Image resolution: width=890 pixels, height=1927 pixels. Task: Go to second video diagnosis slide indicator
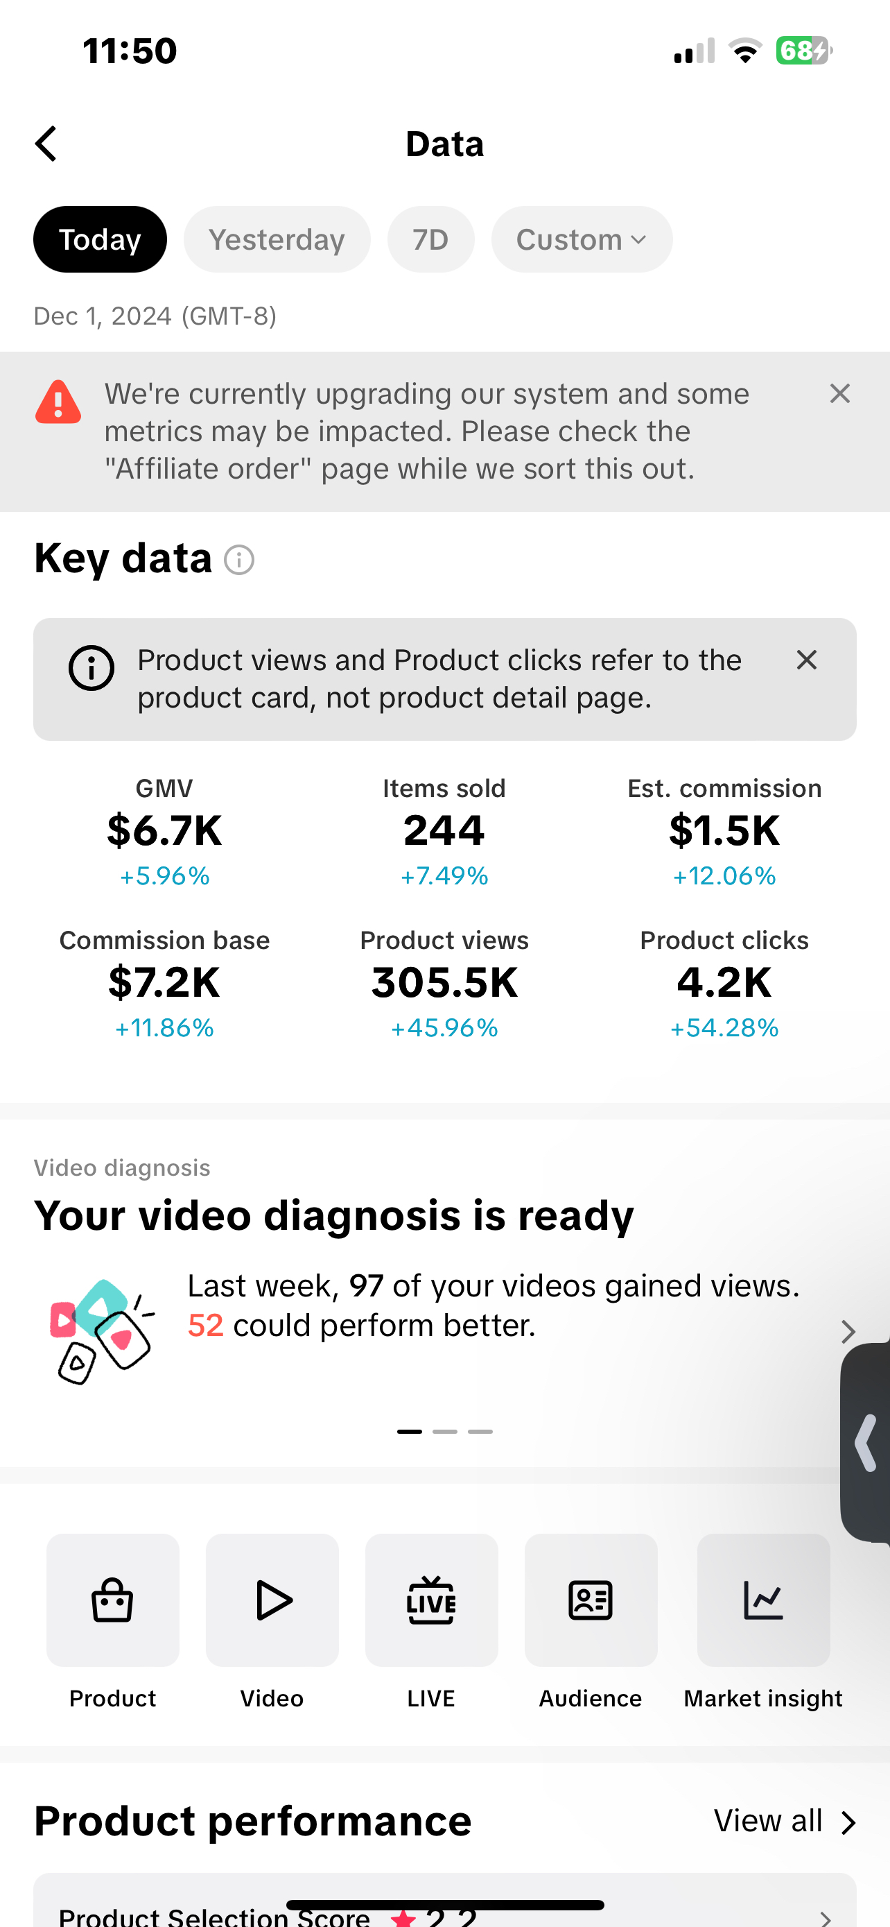coord(444,1431)
